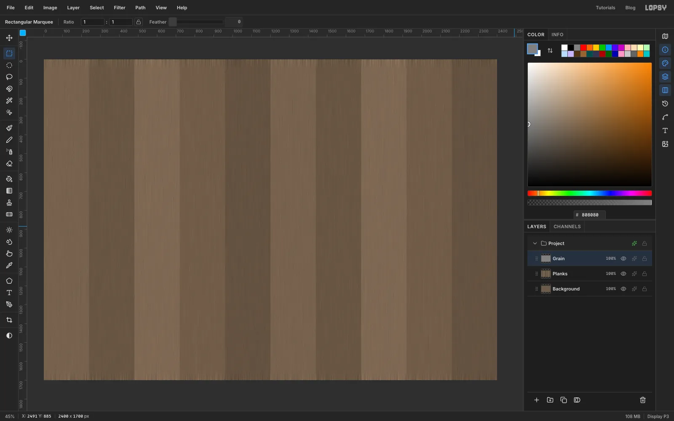Screen dimensions: 674x421
Task: Select the Magic Wand tool
Action: [9, 101]
